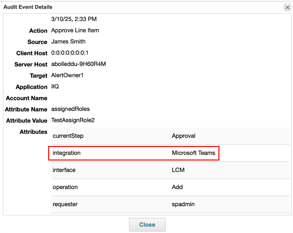Image resolution: width=293 pixels, height=233 pixels.
Task: Select the 3/10/25, 2:33 PM timestamp
Action: [x=74, y=19]
